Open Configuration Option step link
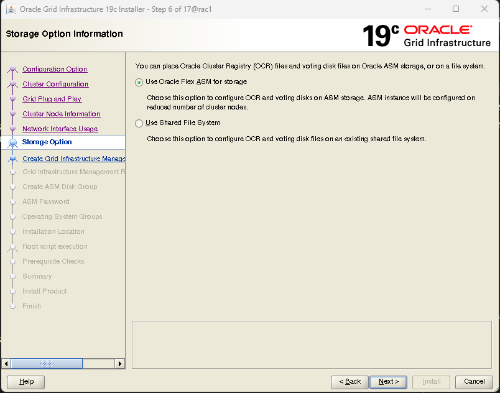Screen dimensions: 500x393 pyautogui.click(x=55, y=69)
